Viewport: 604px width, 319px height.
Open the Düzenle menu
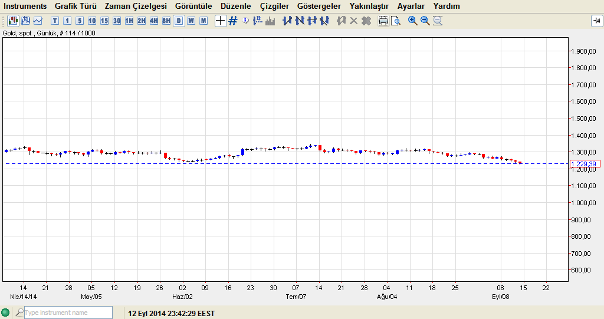tap(236, 6)
